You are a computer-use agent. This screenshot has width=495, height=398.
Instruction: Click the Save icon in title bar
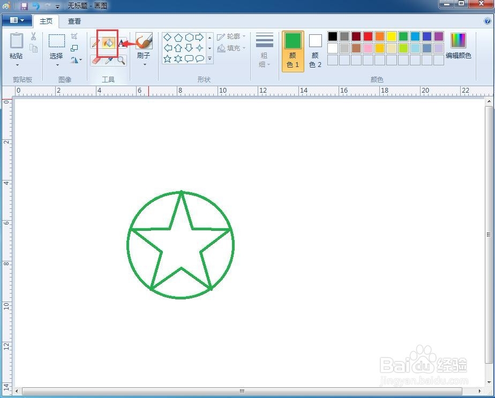point(24,6)
